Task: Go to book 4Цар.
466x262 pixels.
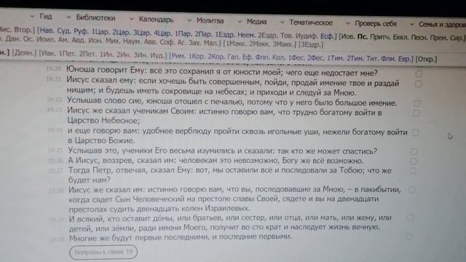Action: coord(163,33)
